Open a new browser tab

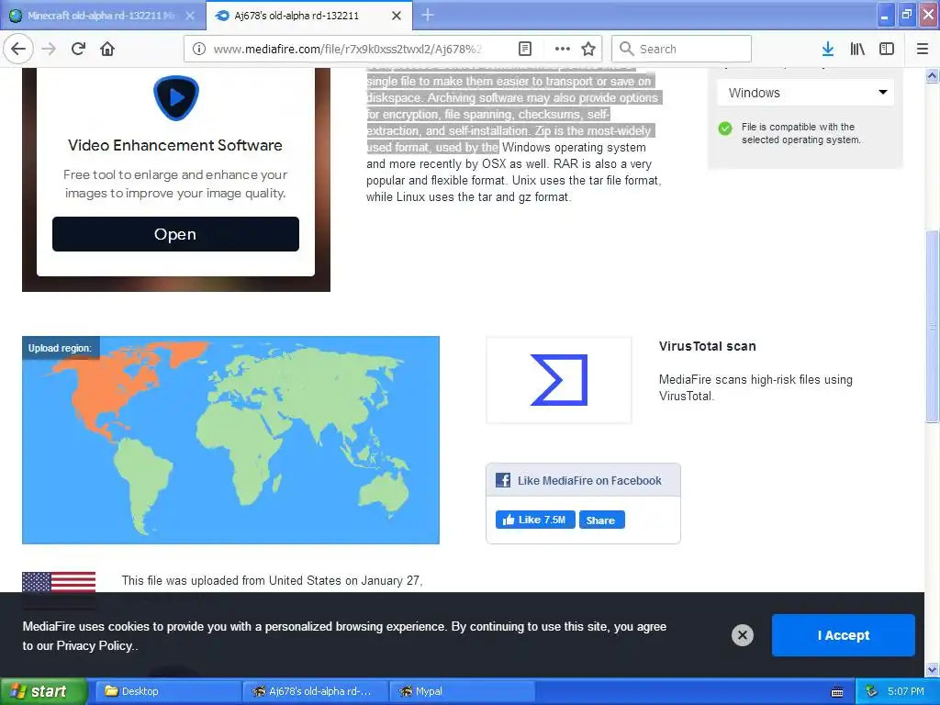point(428,15)
